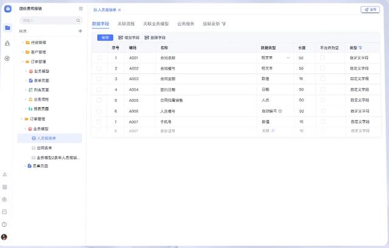
Task: Open notifications bell icon in left rail
Action: point(4,174)
